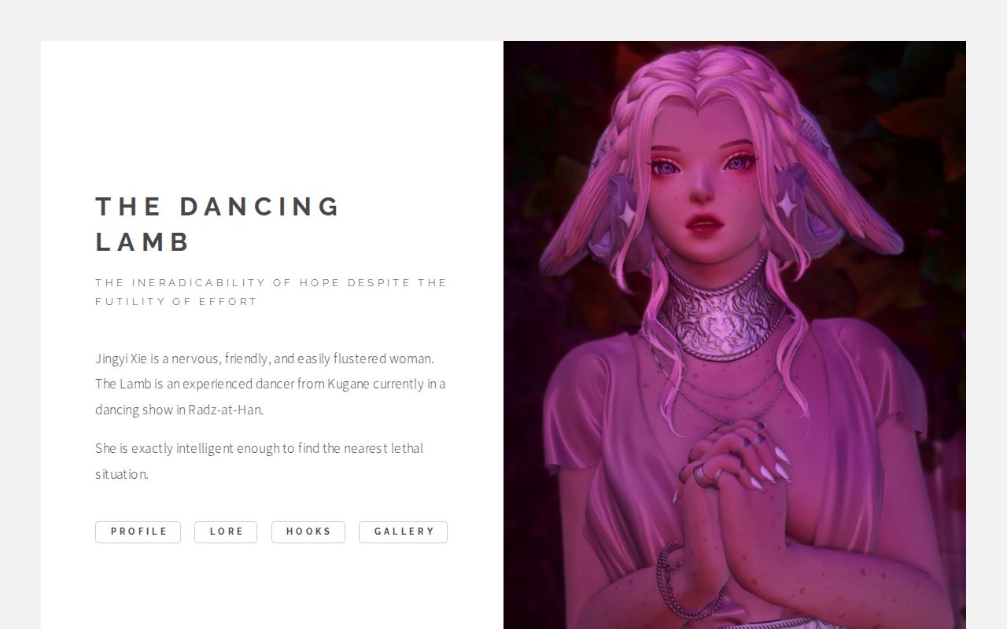The height and width of the screenshot is (629, 1007).
Task: Open the PROFILE section button
Action: [138, 532]
